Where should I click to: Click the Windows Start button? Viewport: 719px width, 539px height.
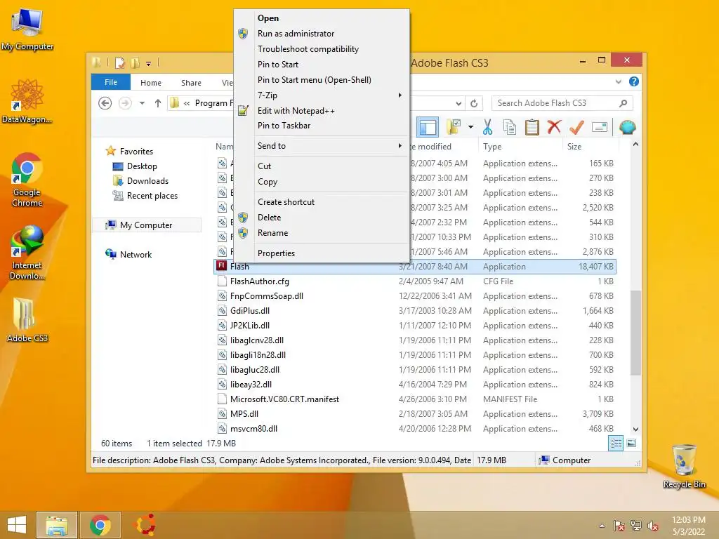click(17, 525)
